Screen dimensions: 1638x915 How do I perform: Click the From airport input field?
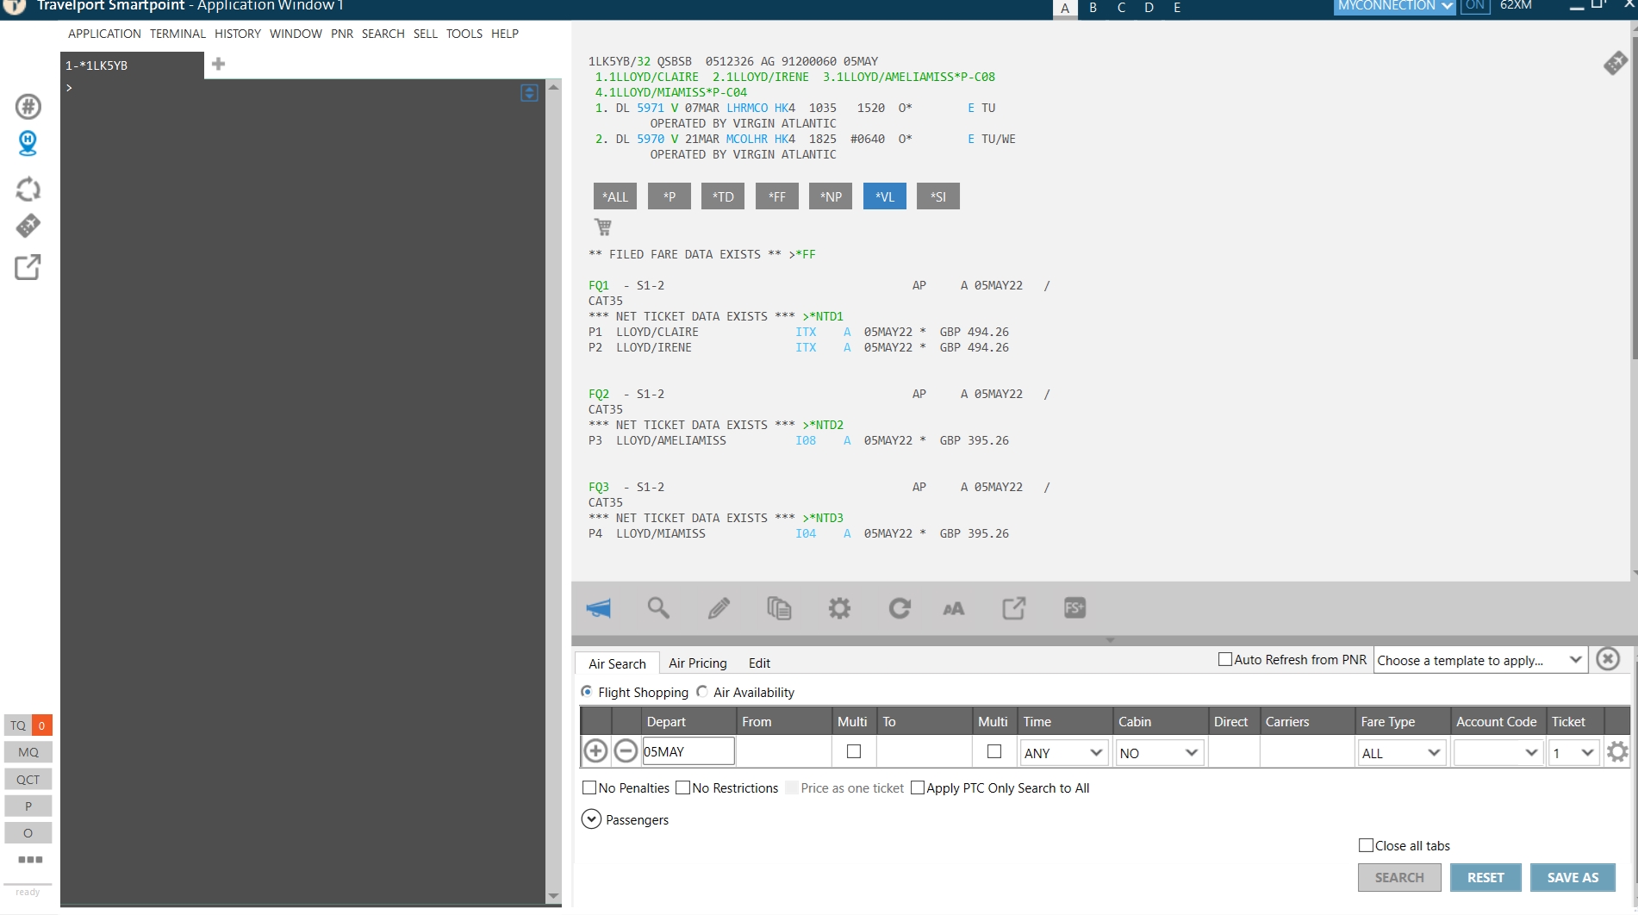784,751
